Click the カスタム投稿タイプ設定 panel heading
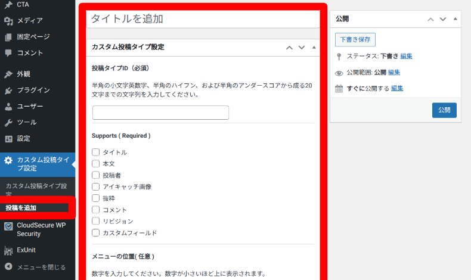 pos(128,47)
